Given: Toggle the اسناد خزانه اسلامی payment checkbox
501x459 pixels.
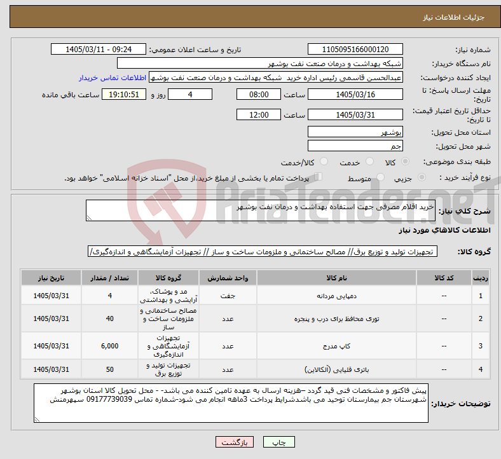Looking at the screenshot, I should point(319,177).
